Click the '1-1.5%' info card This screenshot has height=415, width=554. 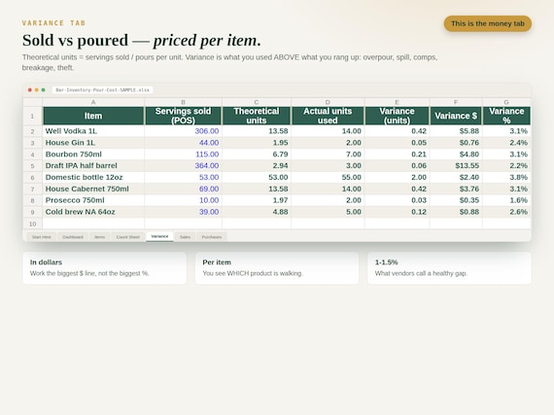[449, 268]
